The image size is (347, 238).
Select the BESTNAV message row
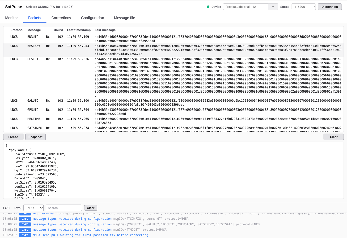(x=173, y=50)
